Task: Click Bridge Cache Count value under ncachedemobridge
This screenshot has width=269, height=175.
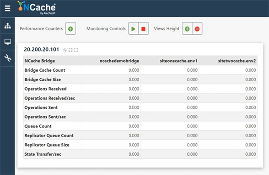Action: (x=134, y=70)
